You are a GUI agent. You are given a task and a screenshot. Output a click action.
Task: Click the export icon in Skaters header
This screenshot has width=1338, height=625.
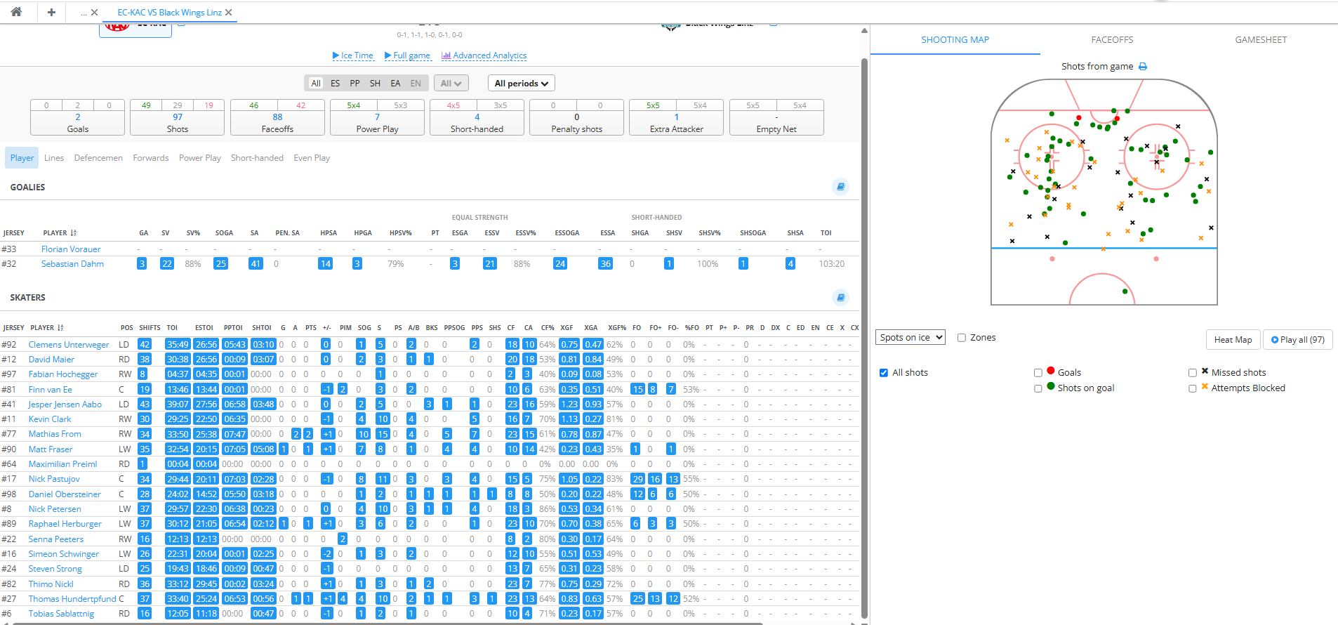tap(840, 297)
